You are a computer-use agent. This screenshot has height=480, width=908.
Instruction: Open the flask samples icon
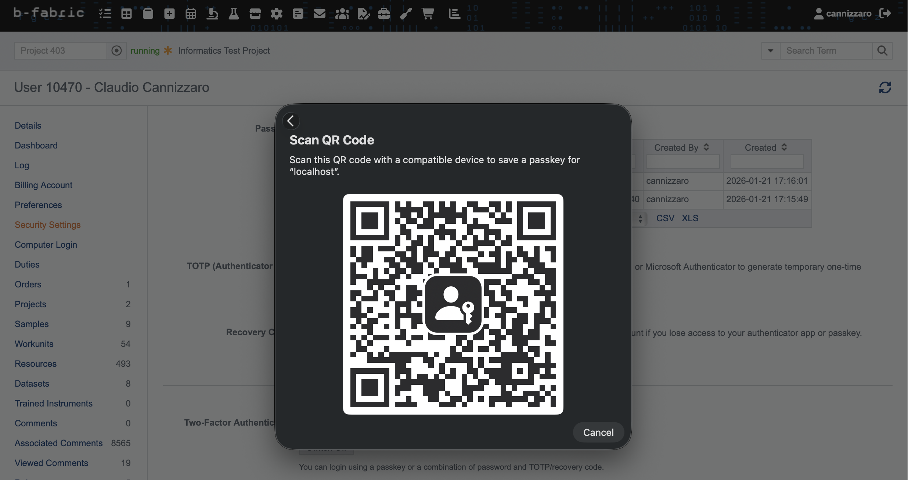234,14
